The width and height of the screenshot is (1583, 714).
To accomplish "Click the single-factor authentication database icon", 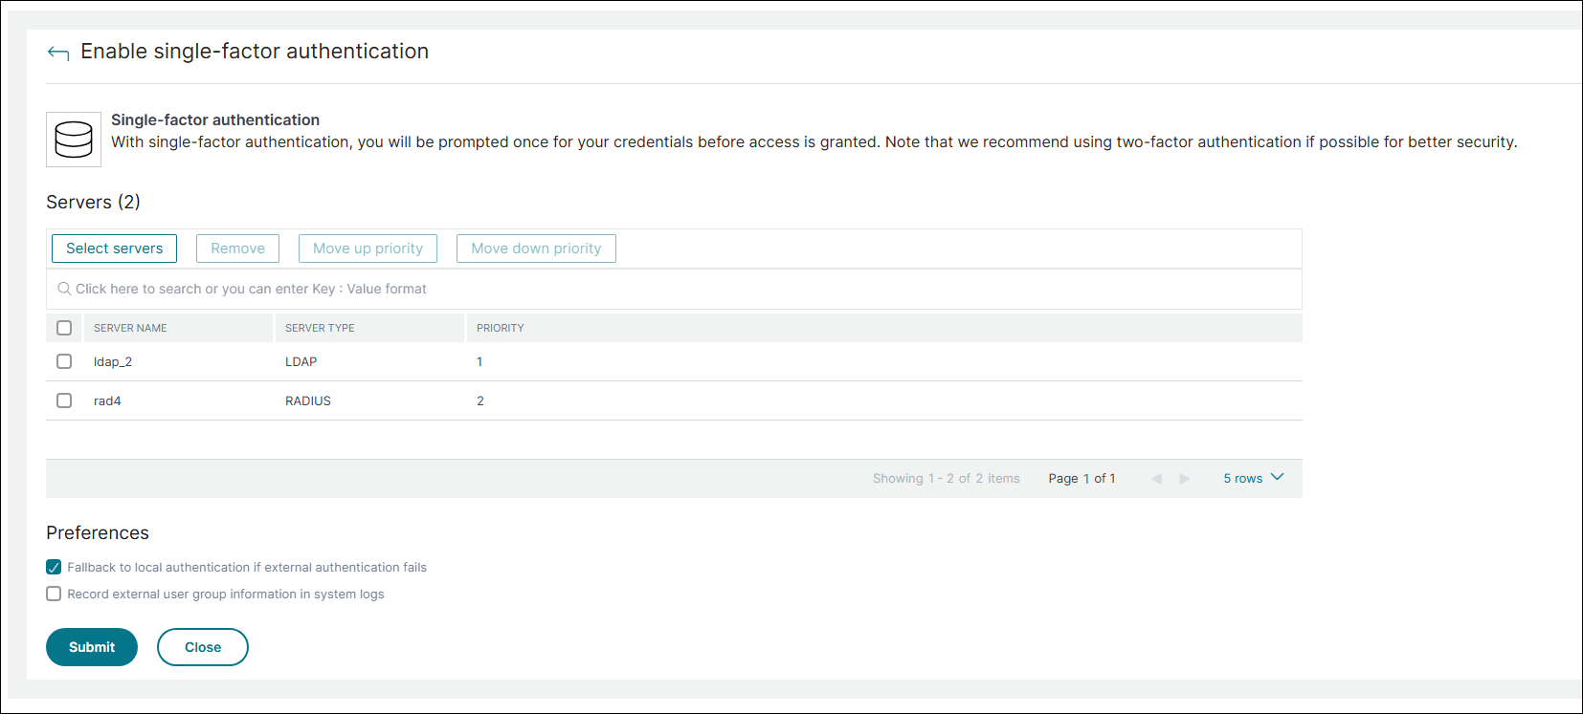I will coord(74,140).
